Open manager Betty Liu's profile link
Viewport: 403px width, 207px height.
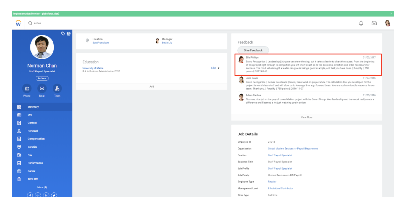click(166, 43)
